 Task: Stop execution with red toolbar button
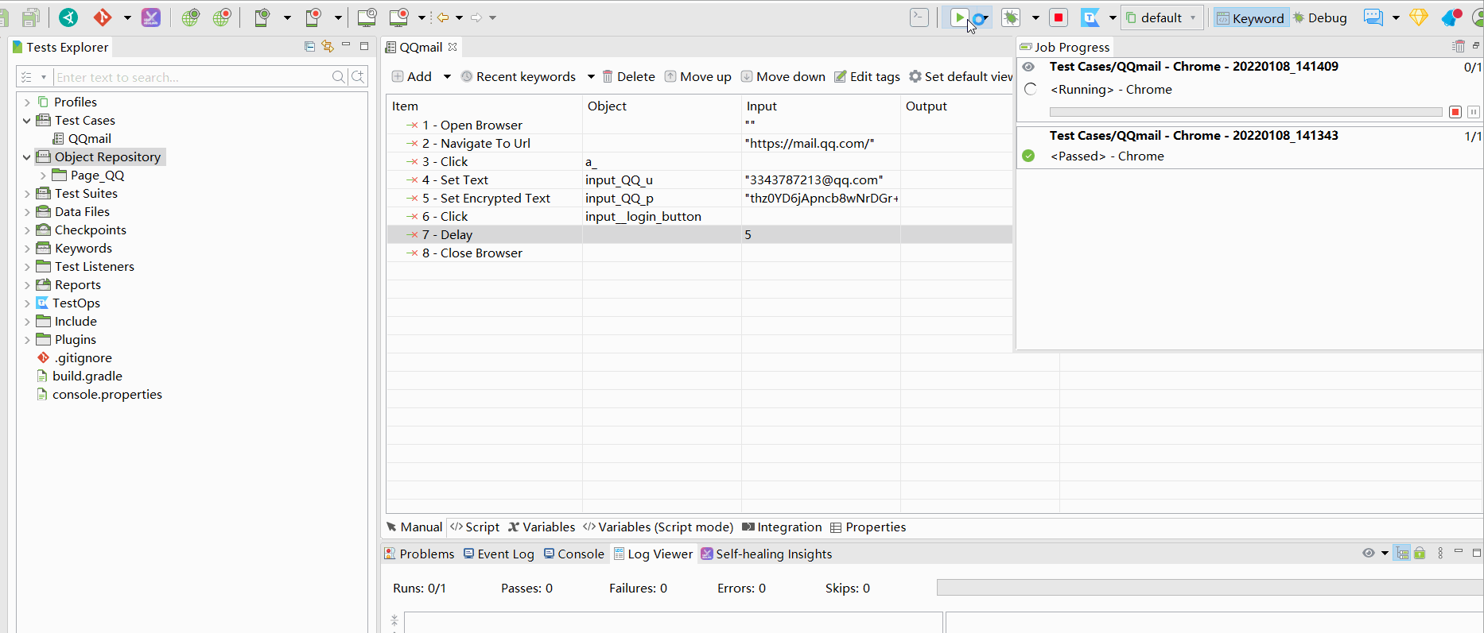[1059, 17]
